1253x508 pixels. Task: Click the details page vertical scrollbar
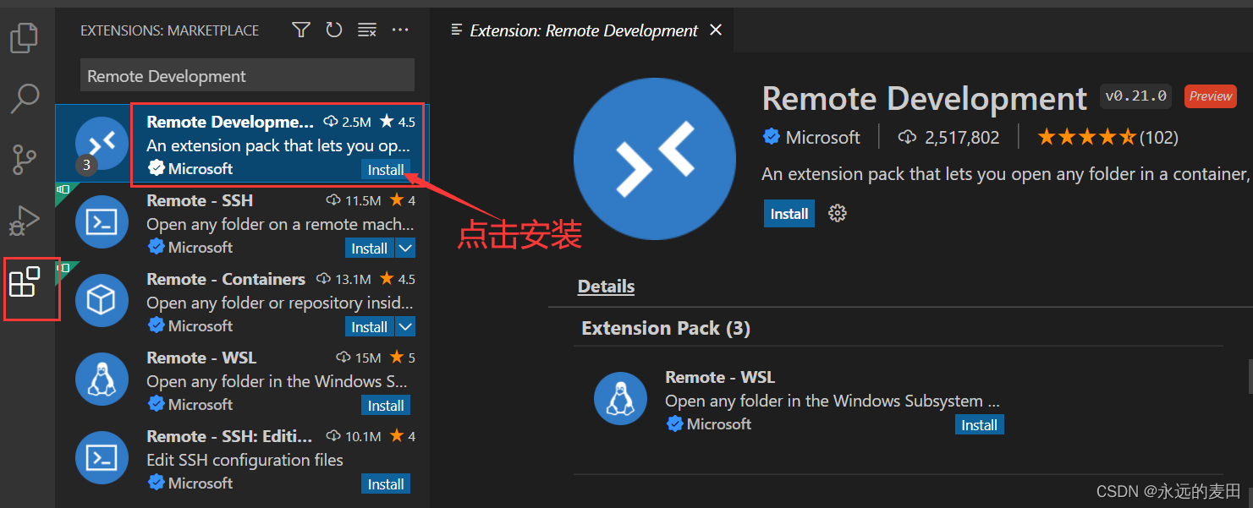[x=1250, y=375]
